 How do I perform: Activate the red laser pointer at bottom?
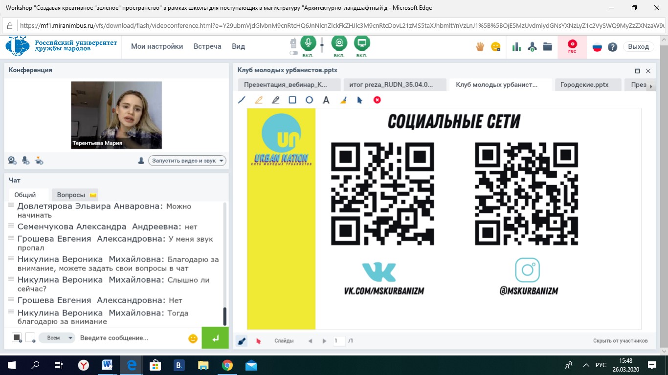pos(259,341)
